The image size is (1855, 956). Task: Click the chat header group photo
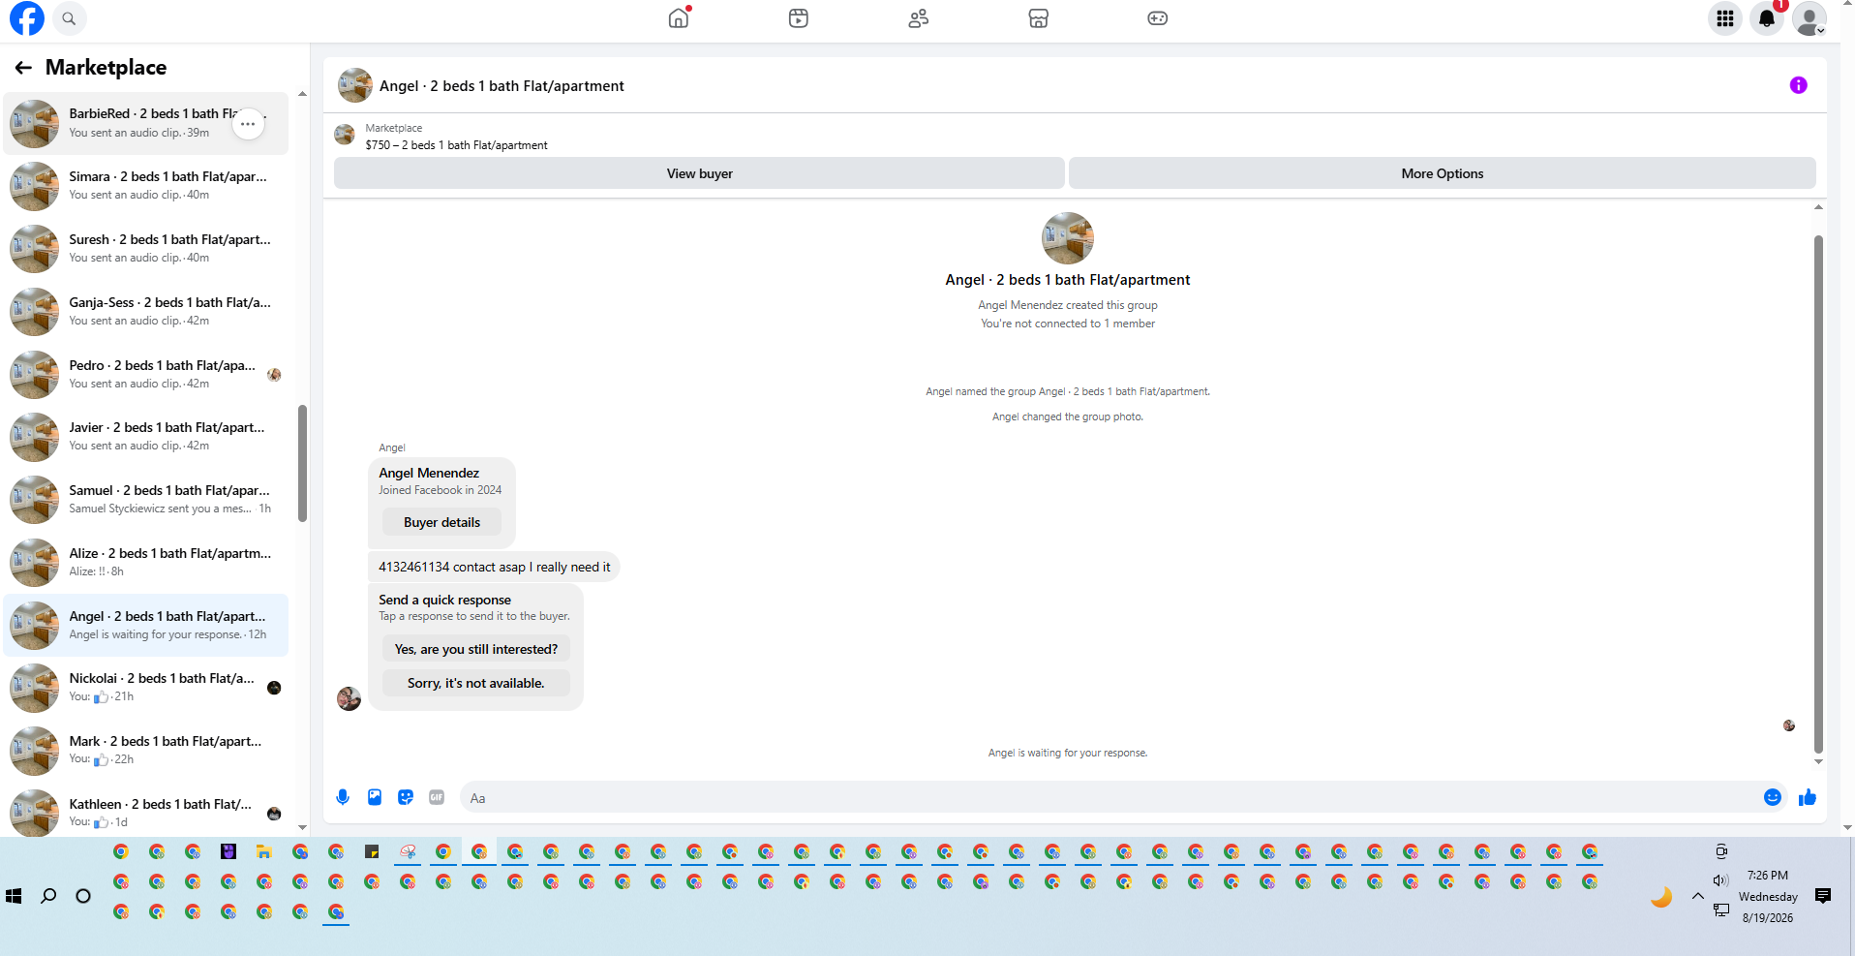pos(355,85)
